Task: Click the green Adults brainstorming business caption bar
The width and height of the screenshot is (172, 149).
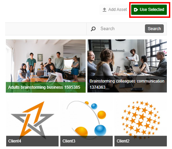Action: pos(46,87)
